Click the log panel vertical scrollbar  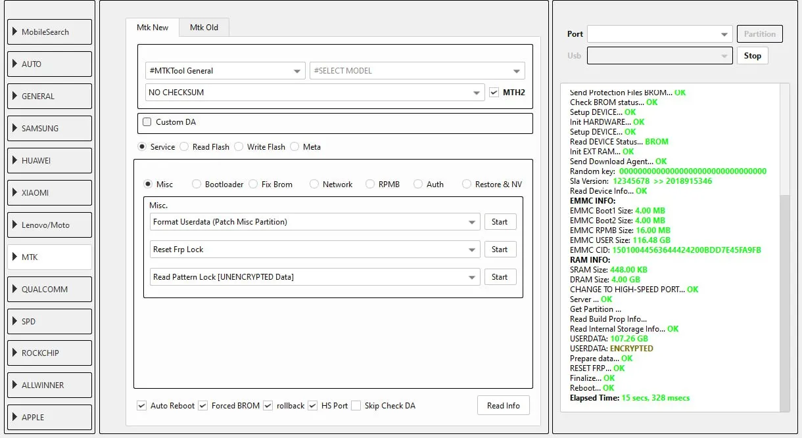click(x=785, y=302)
